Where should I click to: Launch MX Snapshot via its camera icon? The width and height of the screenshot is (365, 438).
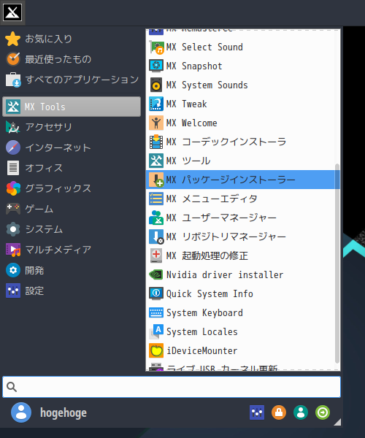[x=156, y=66]
